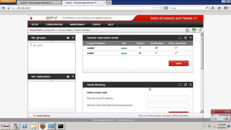Open new browser tab with plus button

click(x=109, y=3)
